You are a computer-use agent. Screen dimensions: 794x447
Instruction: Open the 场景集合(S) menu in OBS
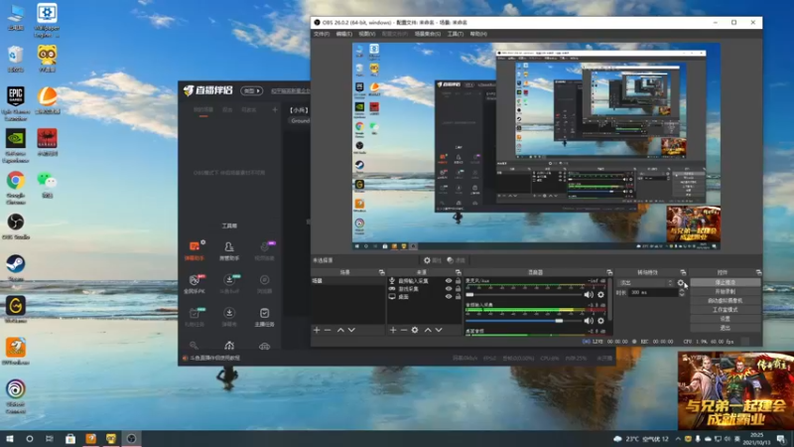pyautogui.click(x=428, y=34)
